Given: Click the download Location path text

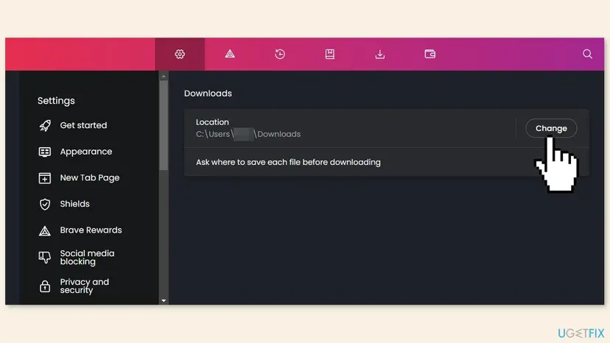Looking at the screenshot, I should point(248,134).
